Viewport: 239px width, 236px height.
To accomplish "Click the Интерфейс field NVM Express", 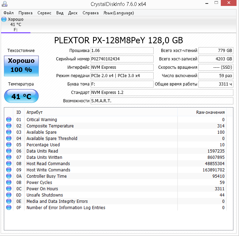I will 122,67.
